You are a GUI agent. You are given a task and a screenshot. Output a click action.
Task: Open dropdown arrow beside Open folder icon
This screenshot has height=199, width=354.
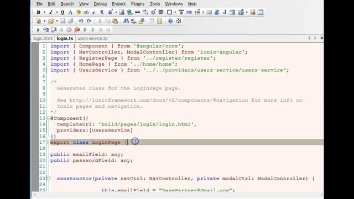pyautogui.click(x=56, y=21)
